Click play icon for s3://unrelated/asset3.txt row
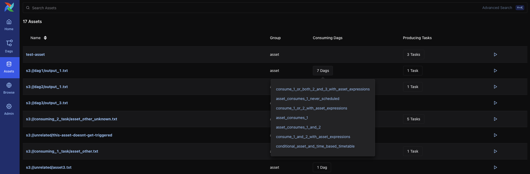This screenshot has width=530, height=174. coord(495,167)
